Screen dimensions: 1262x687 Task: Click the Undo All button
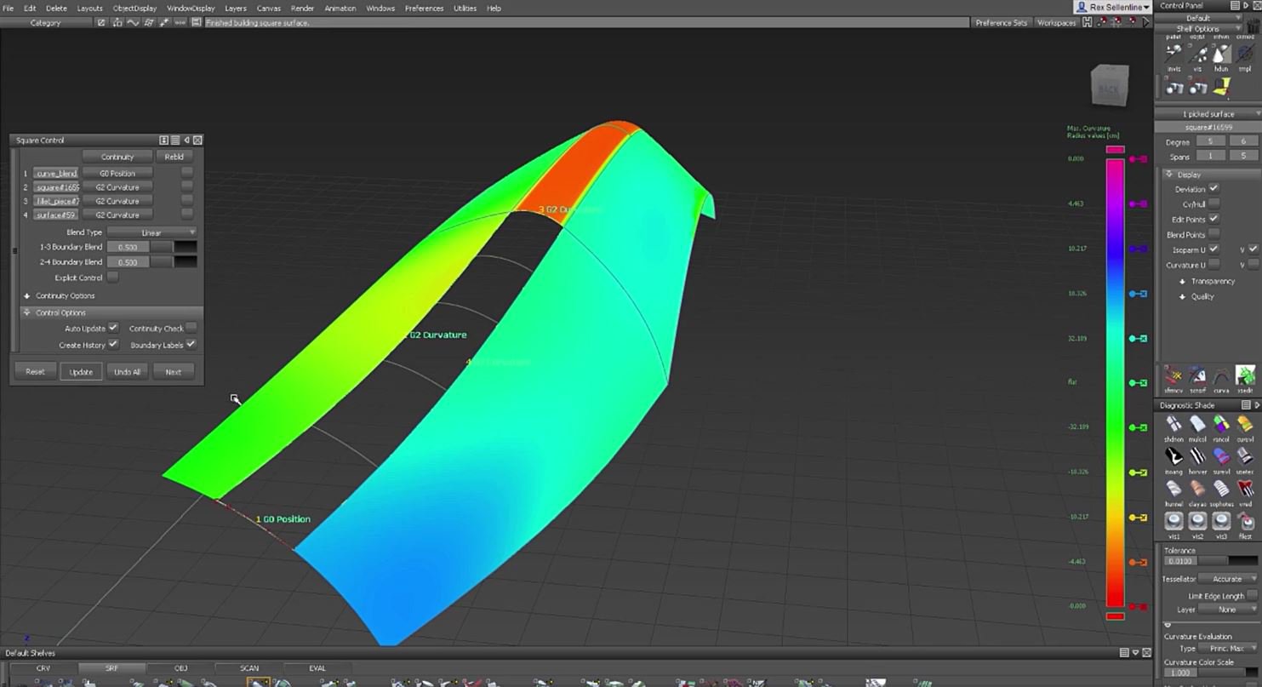[x=127, y=372]
